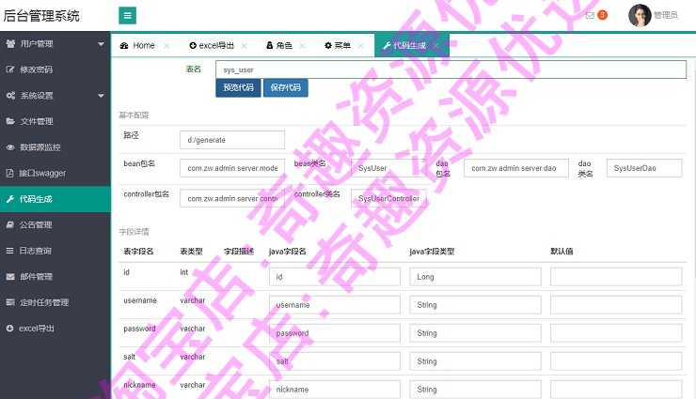
Task: Close the 角色 tab
Action: coord(302,46)
